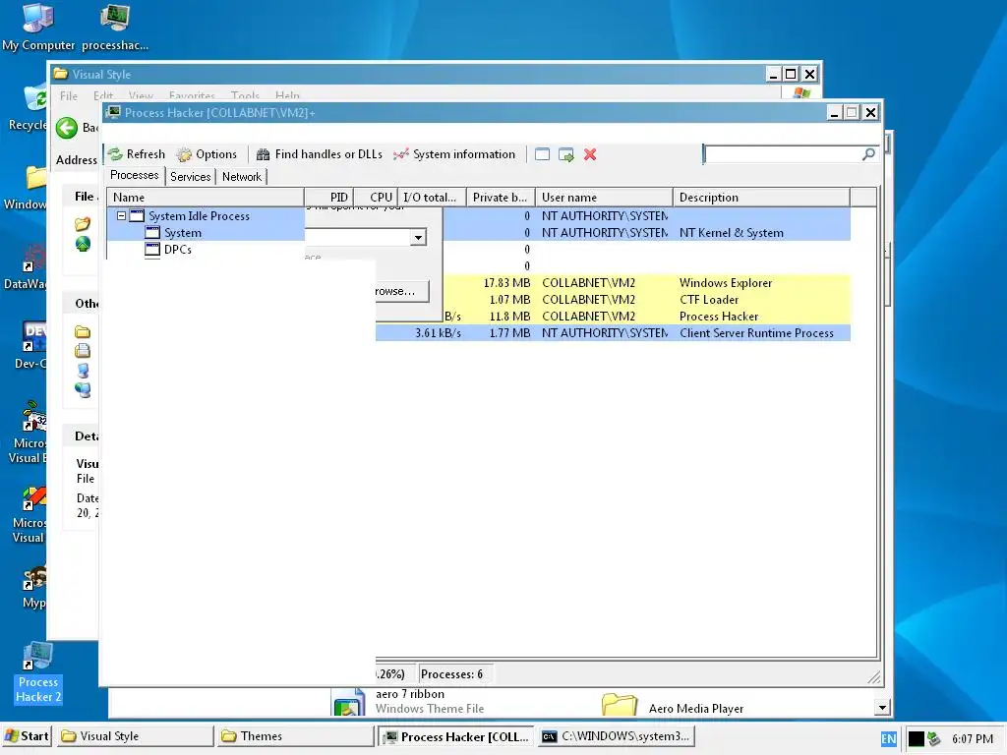
Task: Switch to the Processes tab
Action: [134, 175]
